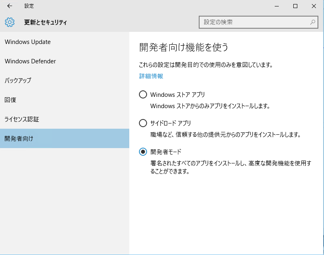Click the back arrow in title bar
The width and height of the screenshot is (324, 255).
[x=10, y=6]
